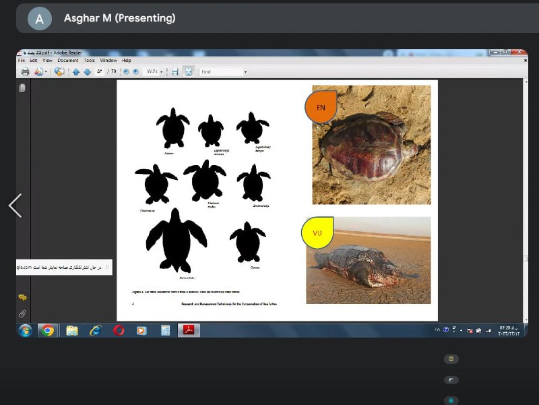Open the Document menu
Screen dimensions: 539x405
[68, 60]
